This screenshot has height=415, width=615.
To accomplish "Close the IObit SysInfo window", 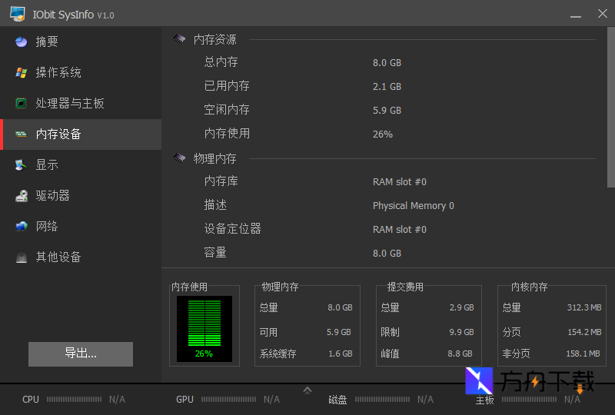I will pyautogui.click(x=603, y=14).
